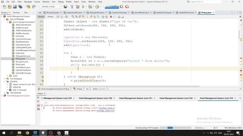Image resolution: width=243 pixels, height=136 pixels.
Task: Open Windows Start menu
Action: coord(4,133)
